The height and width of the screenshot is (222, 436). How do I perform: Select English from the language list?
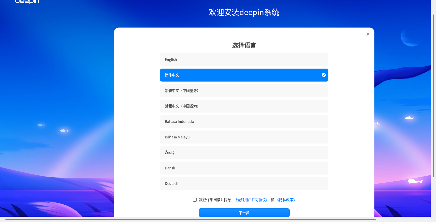coord(244,60)
